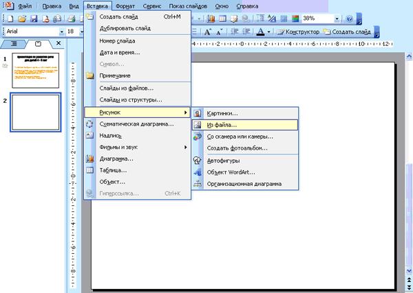This screenshot has height=293, width=413.
Task: Choose Объект menu entry
Action: [x=138, y=182]
